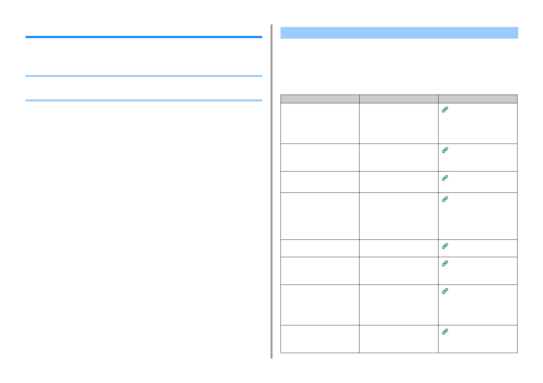Click the middle gray table header cell

pyautogui.click(x=399, y=99)
